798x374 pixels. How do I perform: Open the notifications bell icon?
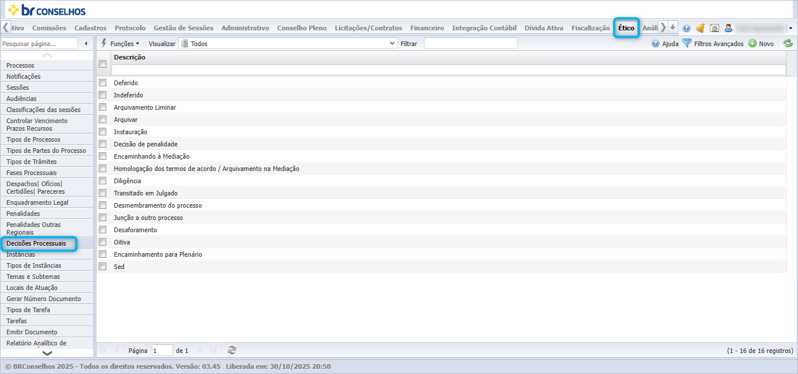tap(700, 28)
